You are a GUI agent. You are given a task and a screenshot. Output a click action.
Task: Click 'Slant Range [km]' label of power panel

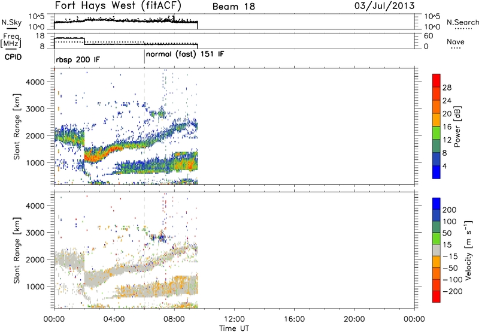tap(17, 126)
